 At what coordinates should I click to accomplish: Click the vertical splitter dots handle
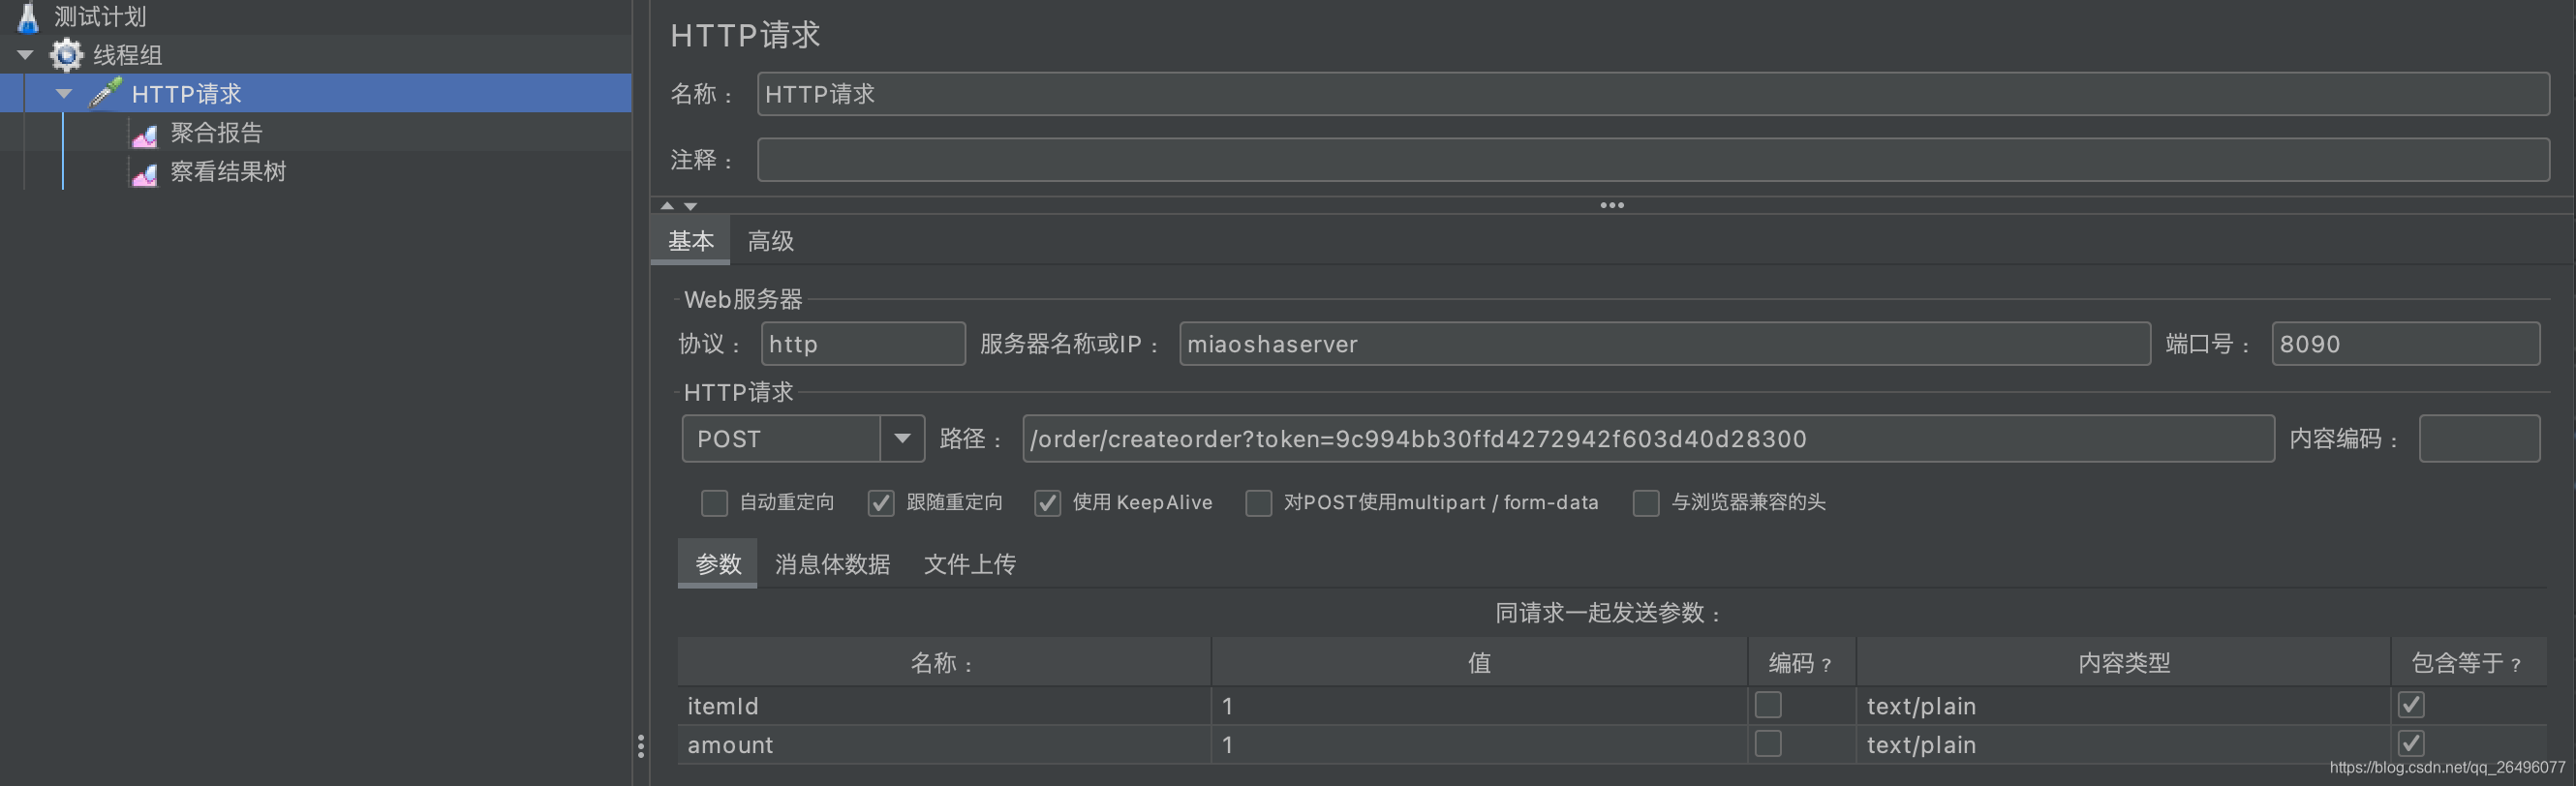pos(641,746)
